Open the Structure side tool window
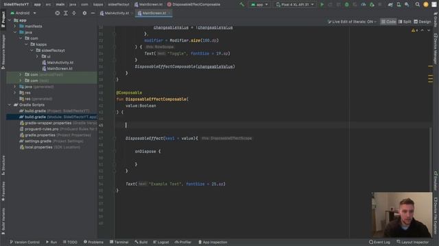Image resolution: width=439 pixels, height=246 pixels. [x=3, y=165]
